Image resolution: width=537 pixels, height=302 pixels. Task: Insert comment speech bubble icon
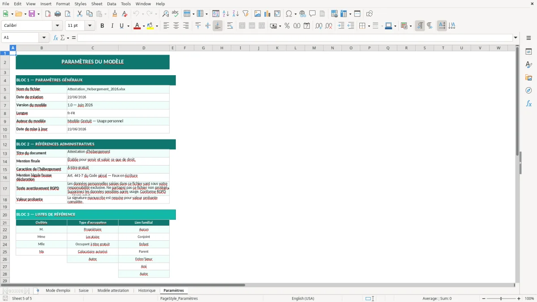tap(312, 14)
